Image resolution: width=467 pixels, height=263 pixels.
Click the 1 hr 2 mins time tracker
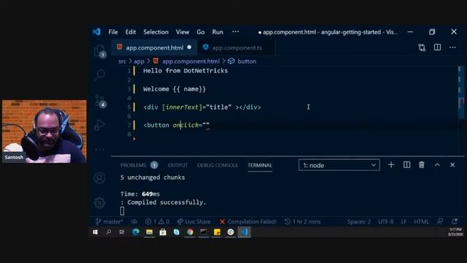click(302, 221)
